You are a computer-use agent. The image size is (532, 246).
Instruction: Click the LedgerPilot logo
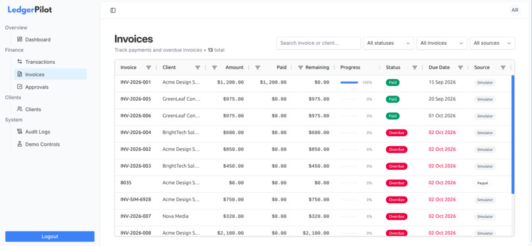point(30,10)
